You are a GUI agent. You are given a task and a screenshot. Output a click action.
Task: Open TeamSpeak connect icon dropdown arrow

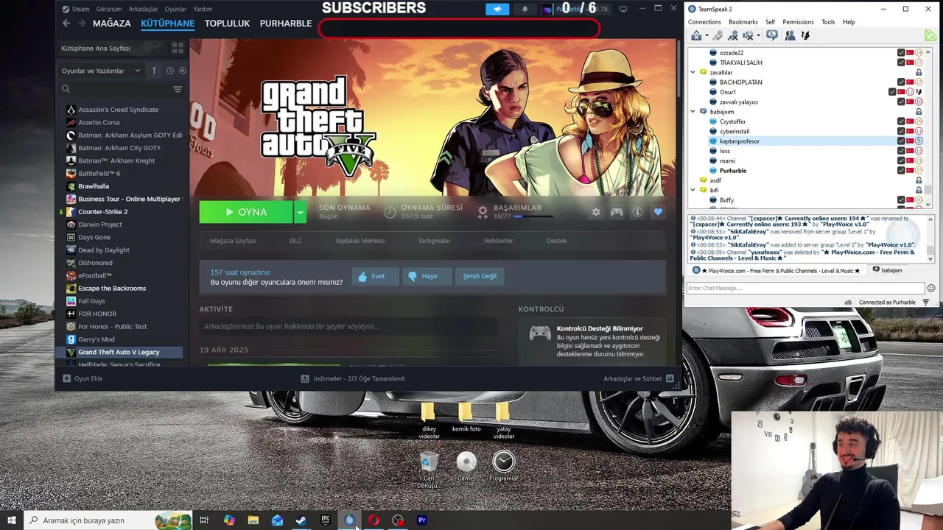pyautogui.click(x=707, y=35)
